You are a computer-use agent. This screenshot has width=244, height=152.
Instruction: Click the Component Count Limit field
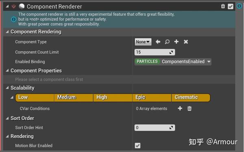[x=155, y=52]
